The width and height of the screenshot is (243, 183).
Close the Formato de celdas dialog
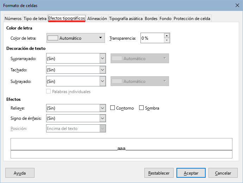[x=237, y=5]
